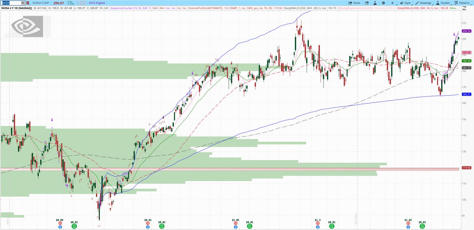This screenshot has height=230, width=474.
Task: Open the flask icon in the top toolbar
Action: pyautogui.click(x=374, y=3)
